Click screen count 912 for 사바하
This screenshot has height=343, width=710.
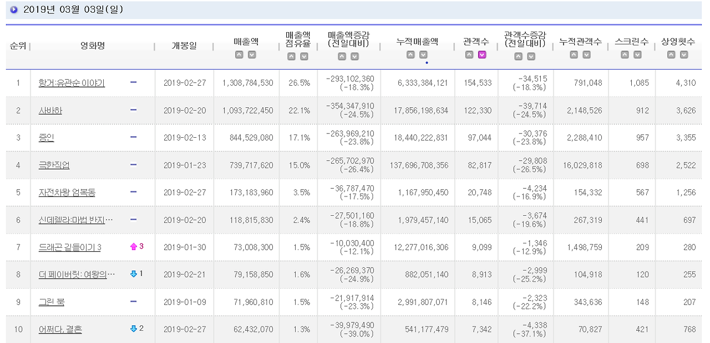tap(642, 111)
